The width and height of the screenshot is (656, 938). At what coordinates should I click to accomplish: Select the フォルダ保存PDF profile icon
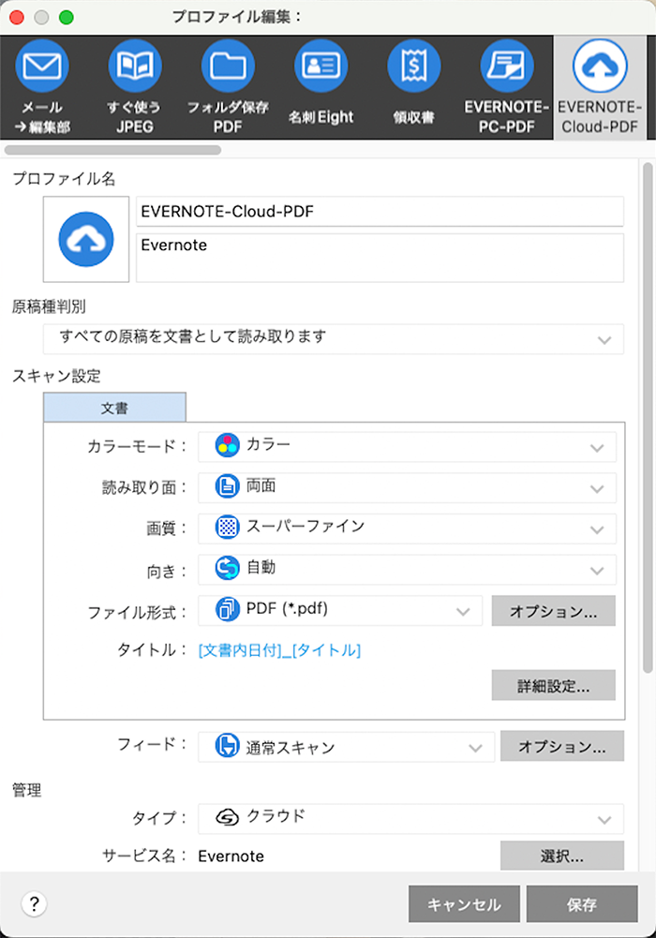pos(227,66)
